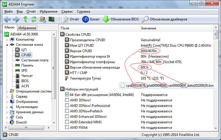The width and height of the screenshot is (221, 140).
Task: Open the Отчёт menu in the menu bar
Action: click(x=31, y=12)
